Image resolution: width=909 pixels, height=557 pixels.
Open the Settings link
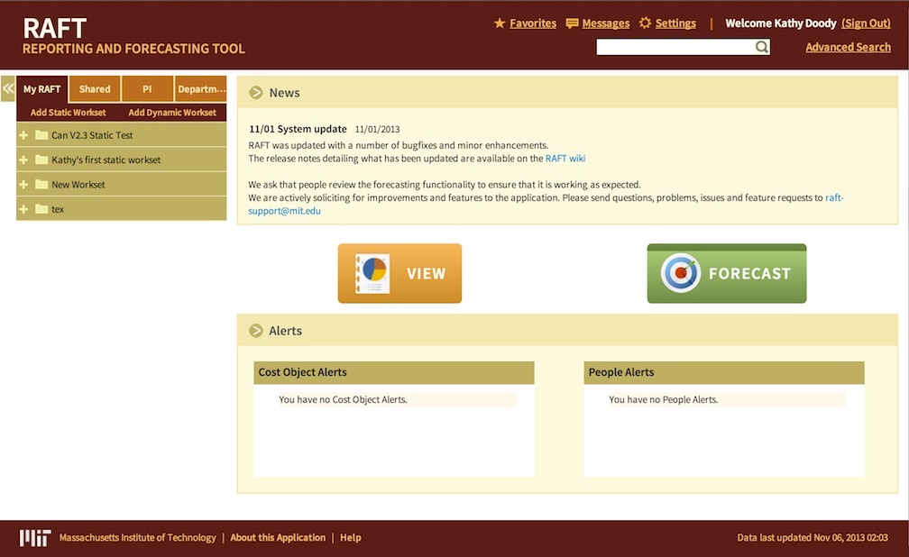pos(675,23)
